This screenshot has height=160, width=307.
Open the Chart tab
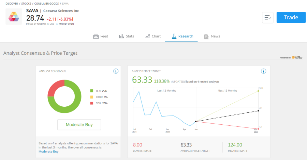153,36
